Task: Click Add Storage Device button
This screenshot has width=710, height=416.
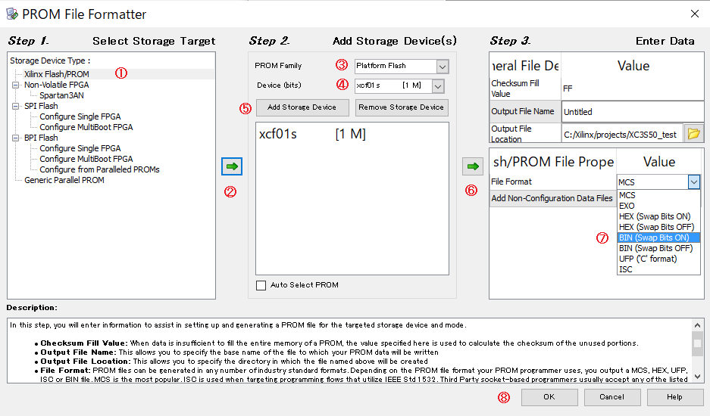Action: coord(302,107)
